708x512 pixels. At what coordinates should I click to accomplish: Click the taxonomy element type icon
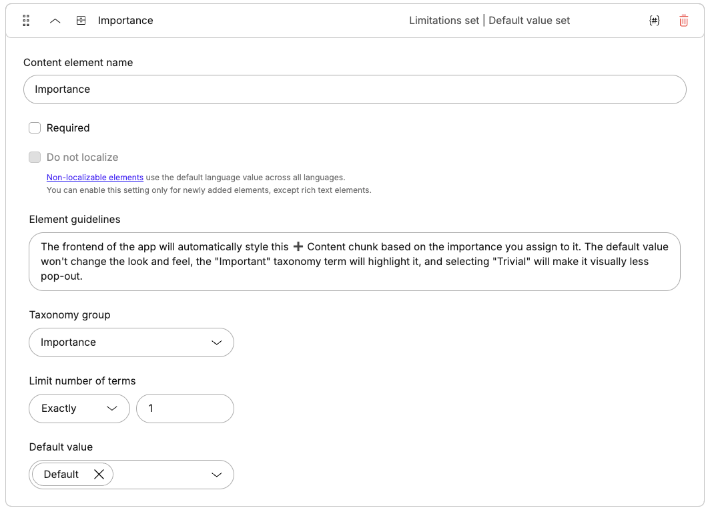tap(81, 21)
